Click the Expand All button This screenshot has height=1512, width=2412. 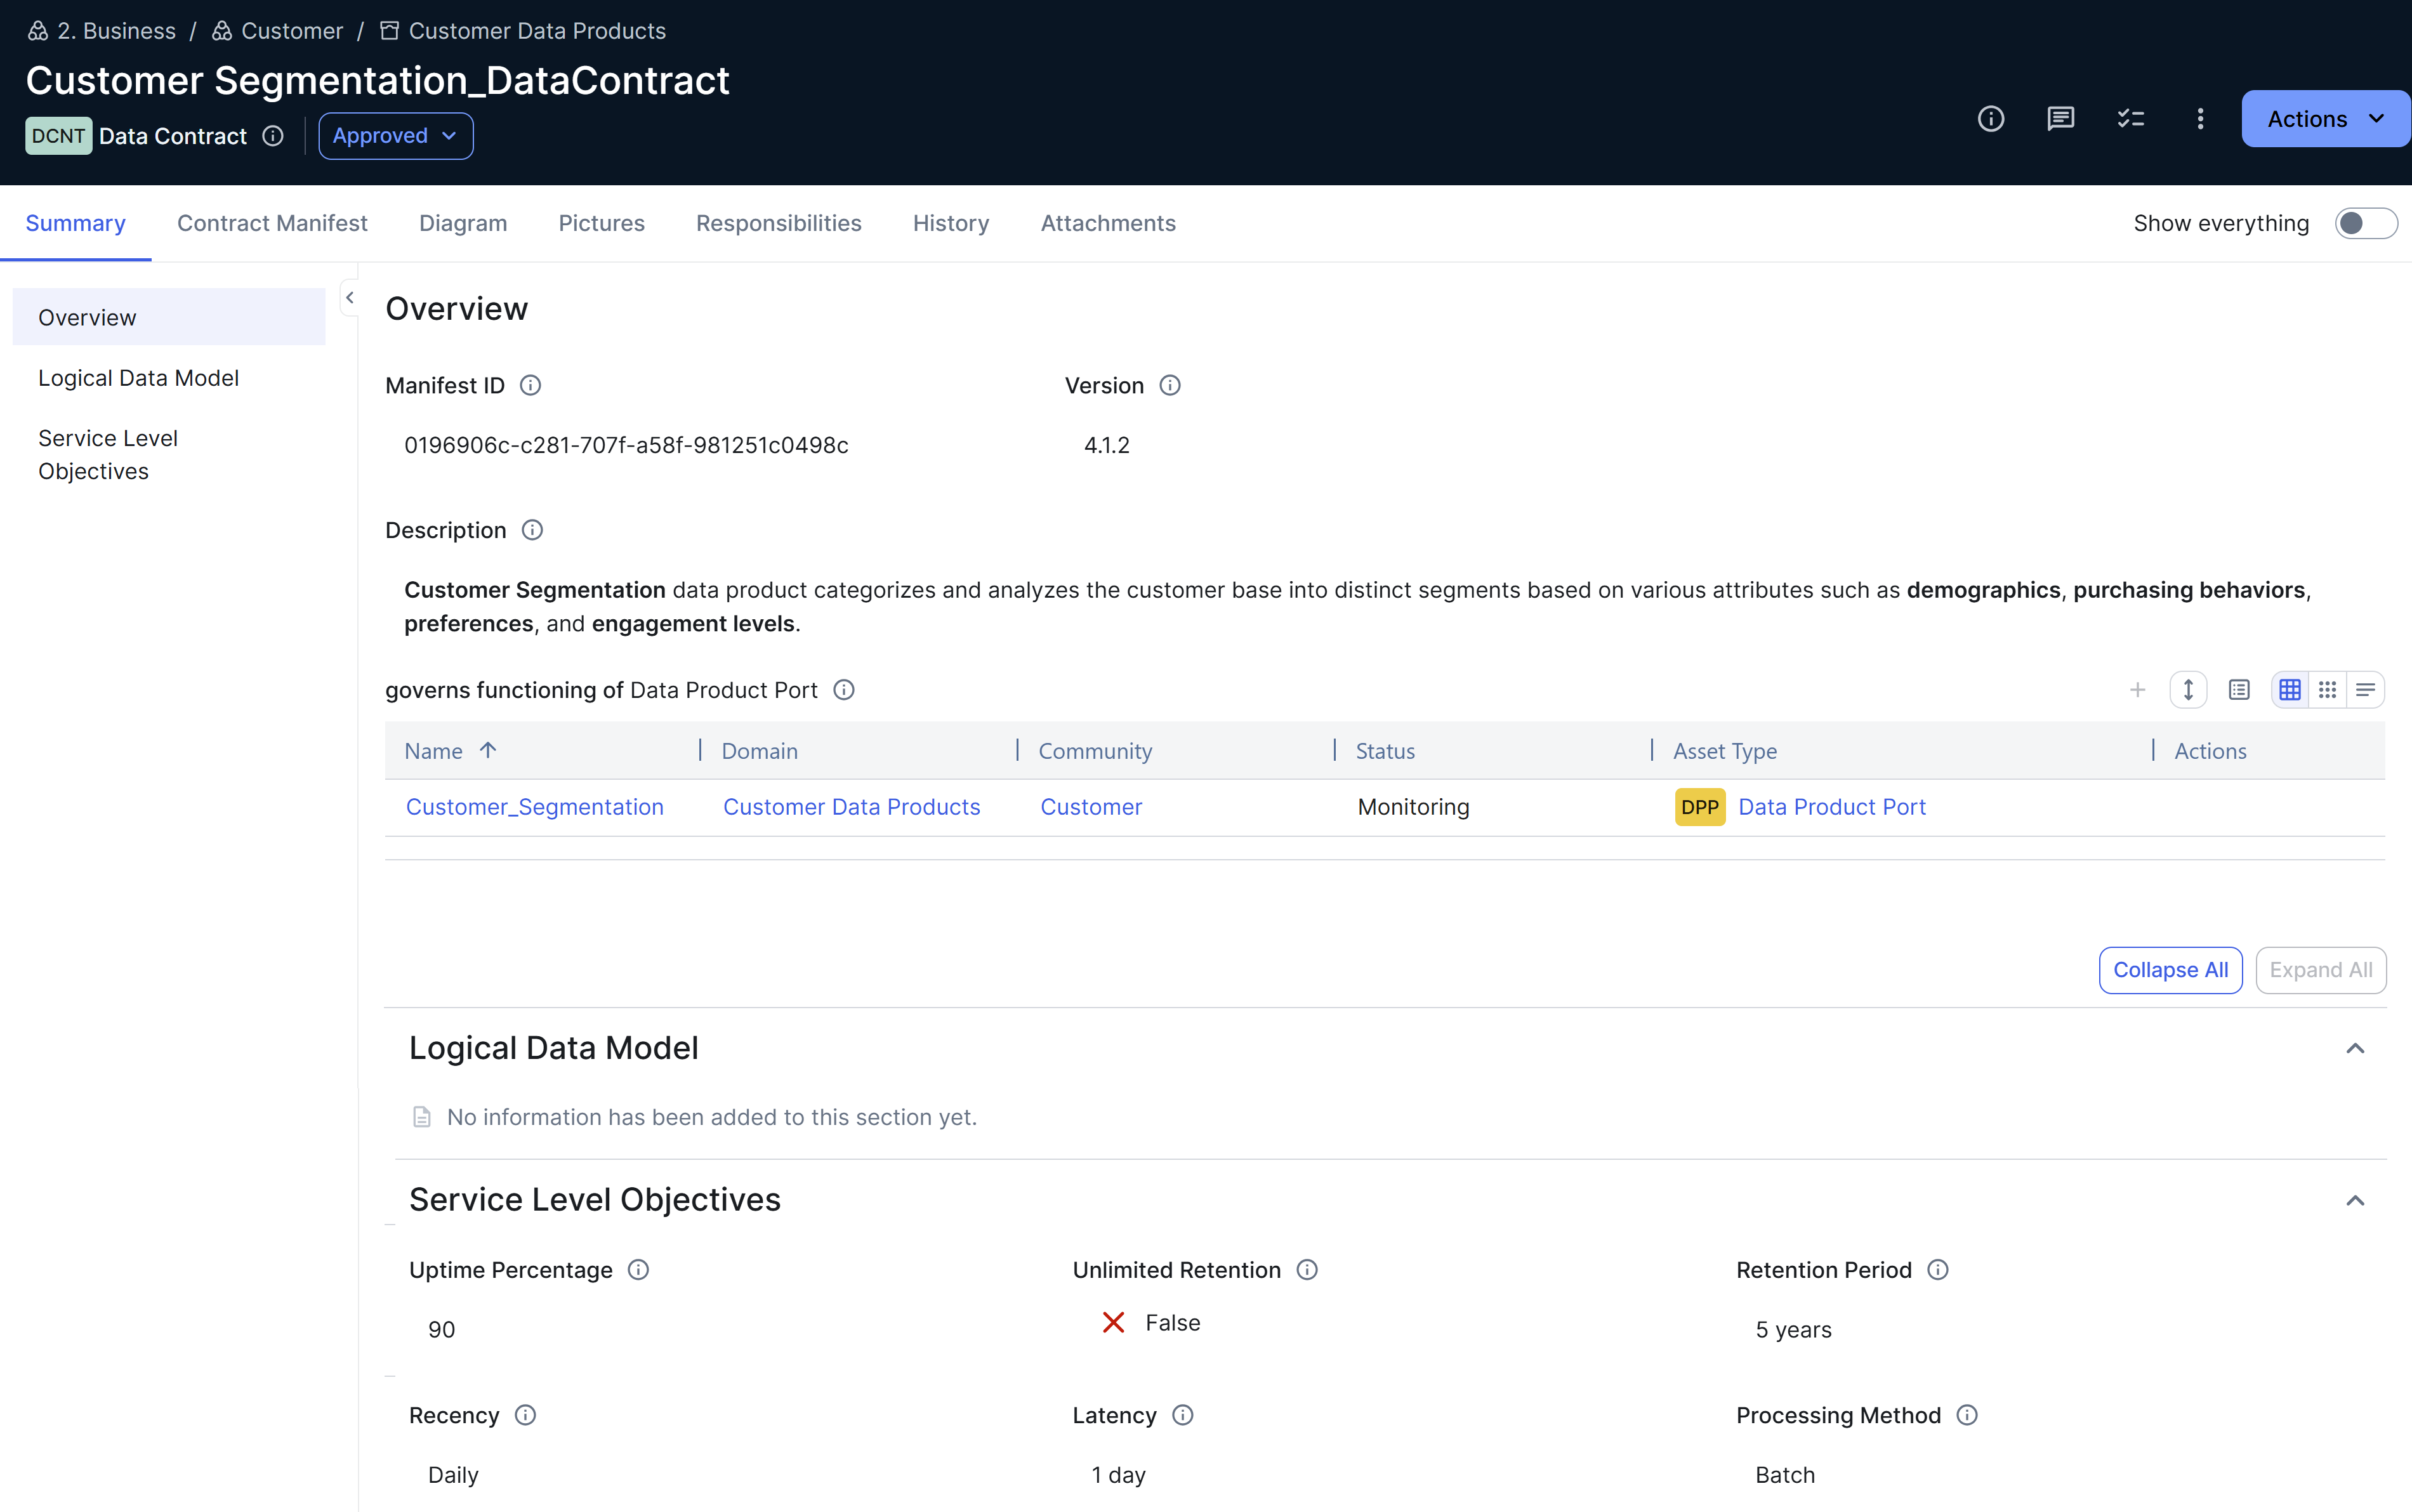(2321, 970)
